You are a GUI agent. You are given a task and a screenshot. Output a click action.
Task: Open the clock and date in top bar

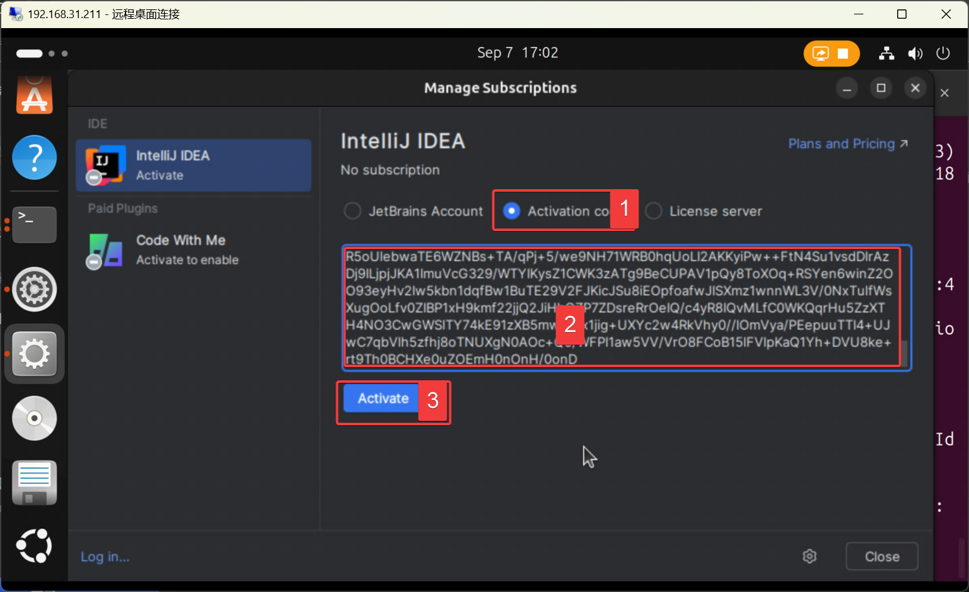[517, 53]
